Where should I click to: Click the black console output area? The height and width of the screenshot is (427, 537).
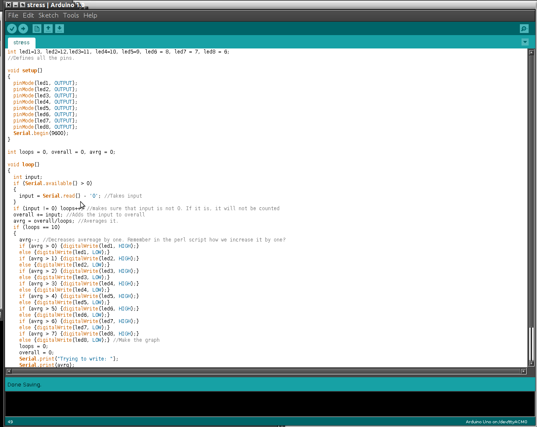[x=270, y=404]
